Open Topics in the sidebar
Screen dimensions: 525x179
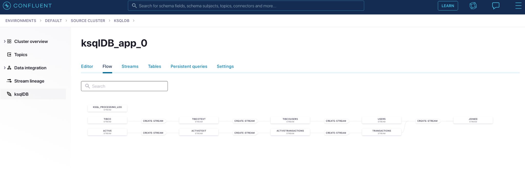21,54
